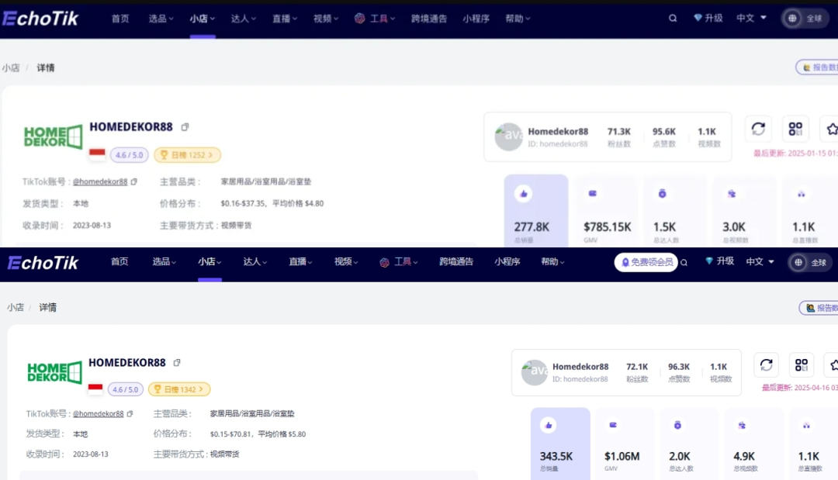Click the video icon above the 3.0K count
The width and height of the screenshot is (838, 480).
732,194
